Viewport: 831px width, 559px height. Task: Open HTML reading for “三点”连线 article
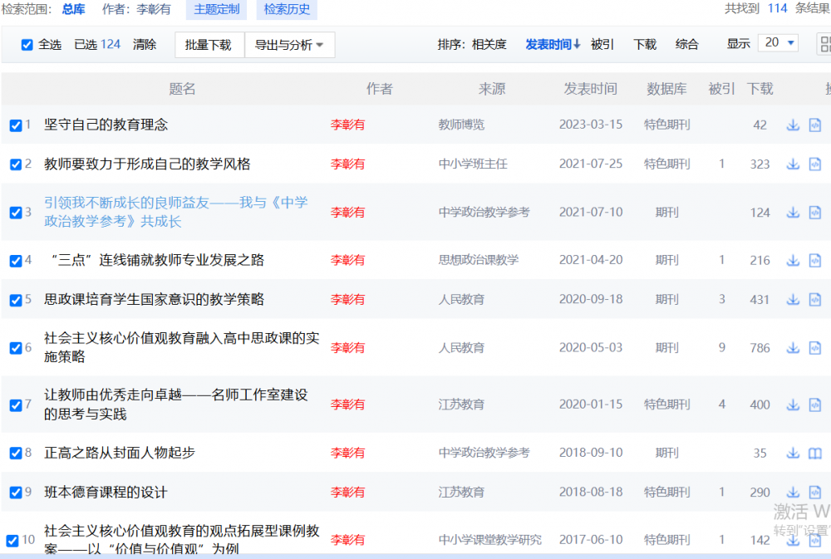815,260
